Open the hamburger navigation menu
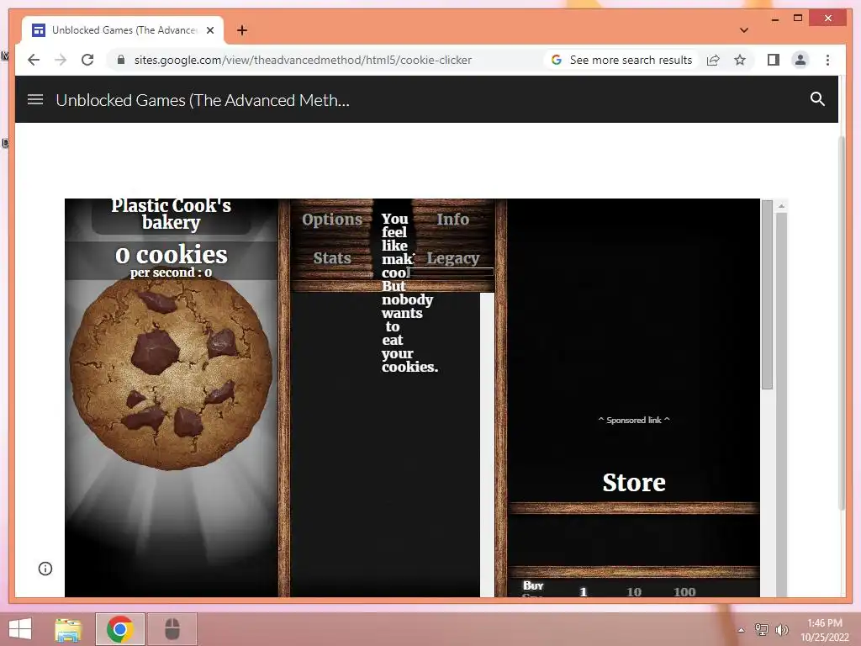The image size is (861, 646). coord(35,99)
